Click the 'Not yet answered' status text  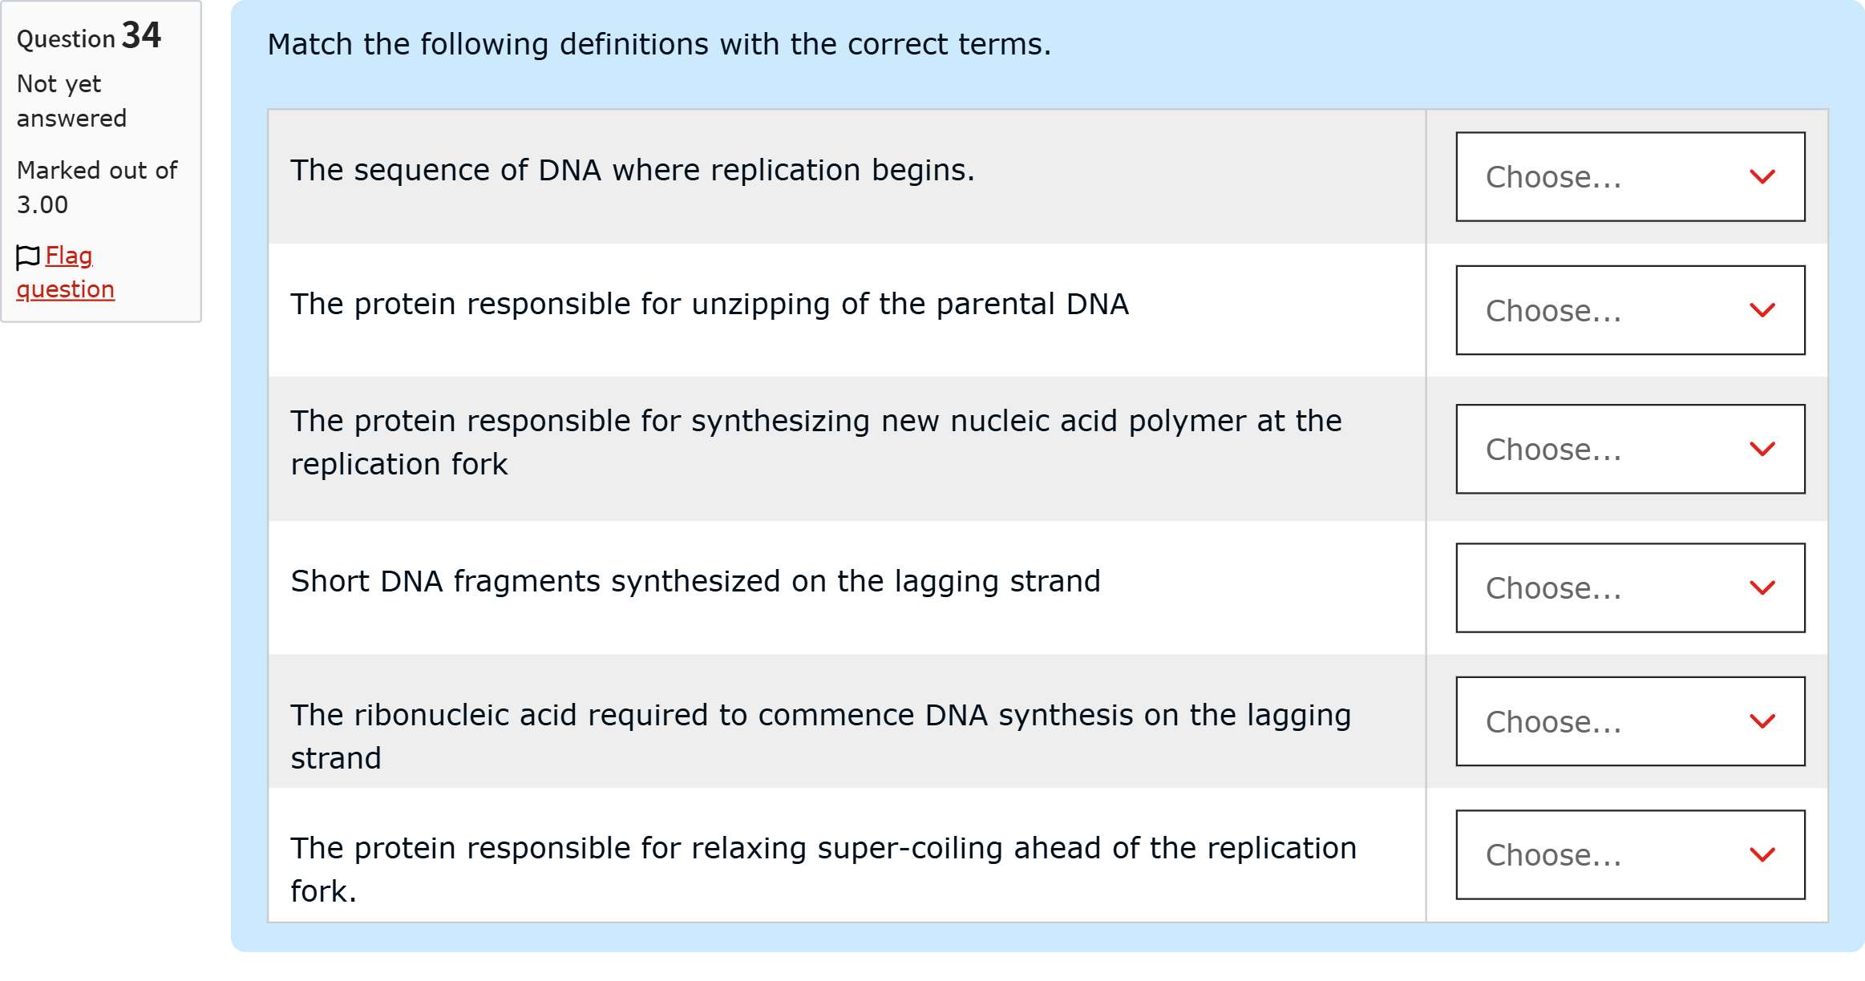[71, 101]
